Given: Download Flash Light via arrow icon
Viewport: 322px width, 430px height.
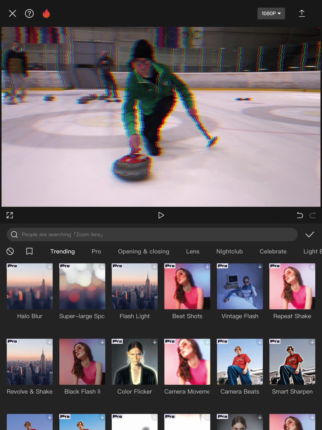Looking at the screenshot, I should point(155,267).
